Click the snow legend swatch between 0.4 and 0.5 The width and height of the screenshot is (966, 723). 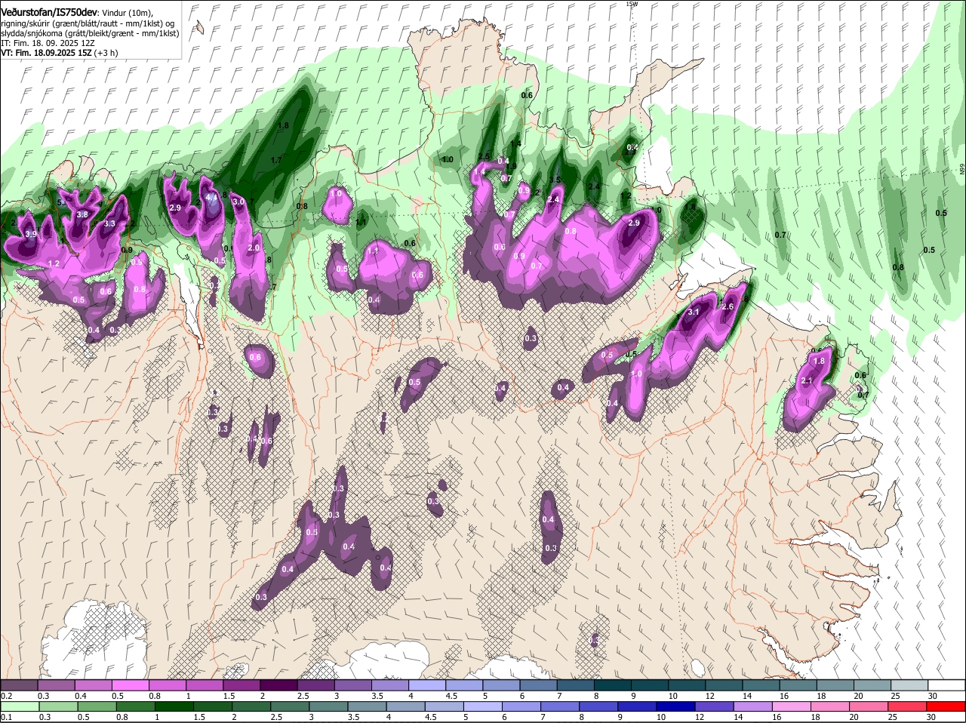pos(93,685)
